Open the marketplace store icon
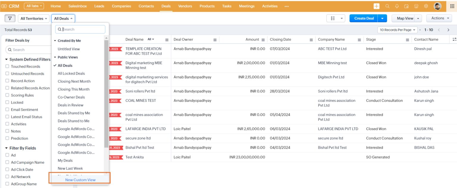 [x=416, y=6]
